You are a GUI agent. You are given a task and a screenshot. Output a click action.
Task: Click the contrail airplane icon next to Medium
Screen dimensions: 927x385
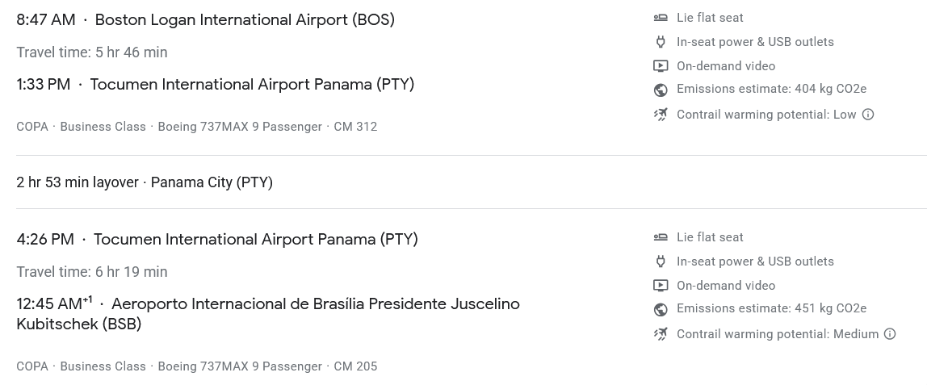[x=661, y=334]
